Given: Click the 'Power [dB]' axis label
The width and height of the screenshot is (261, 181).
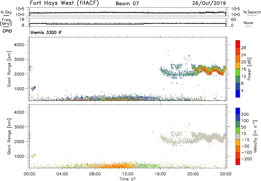Looking at the screenshot, I should tap(249, 69).
